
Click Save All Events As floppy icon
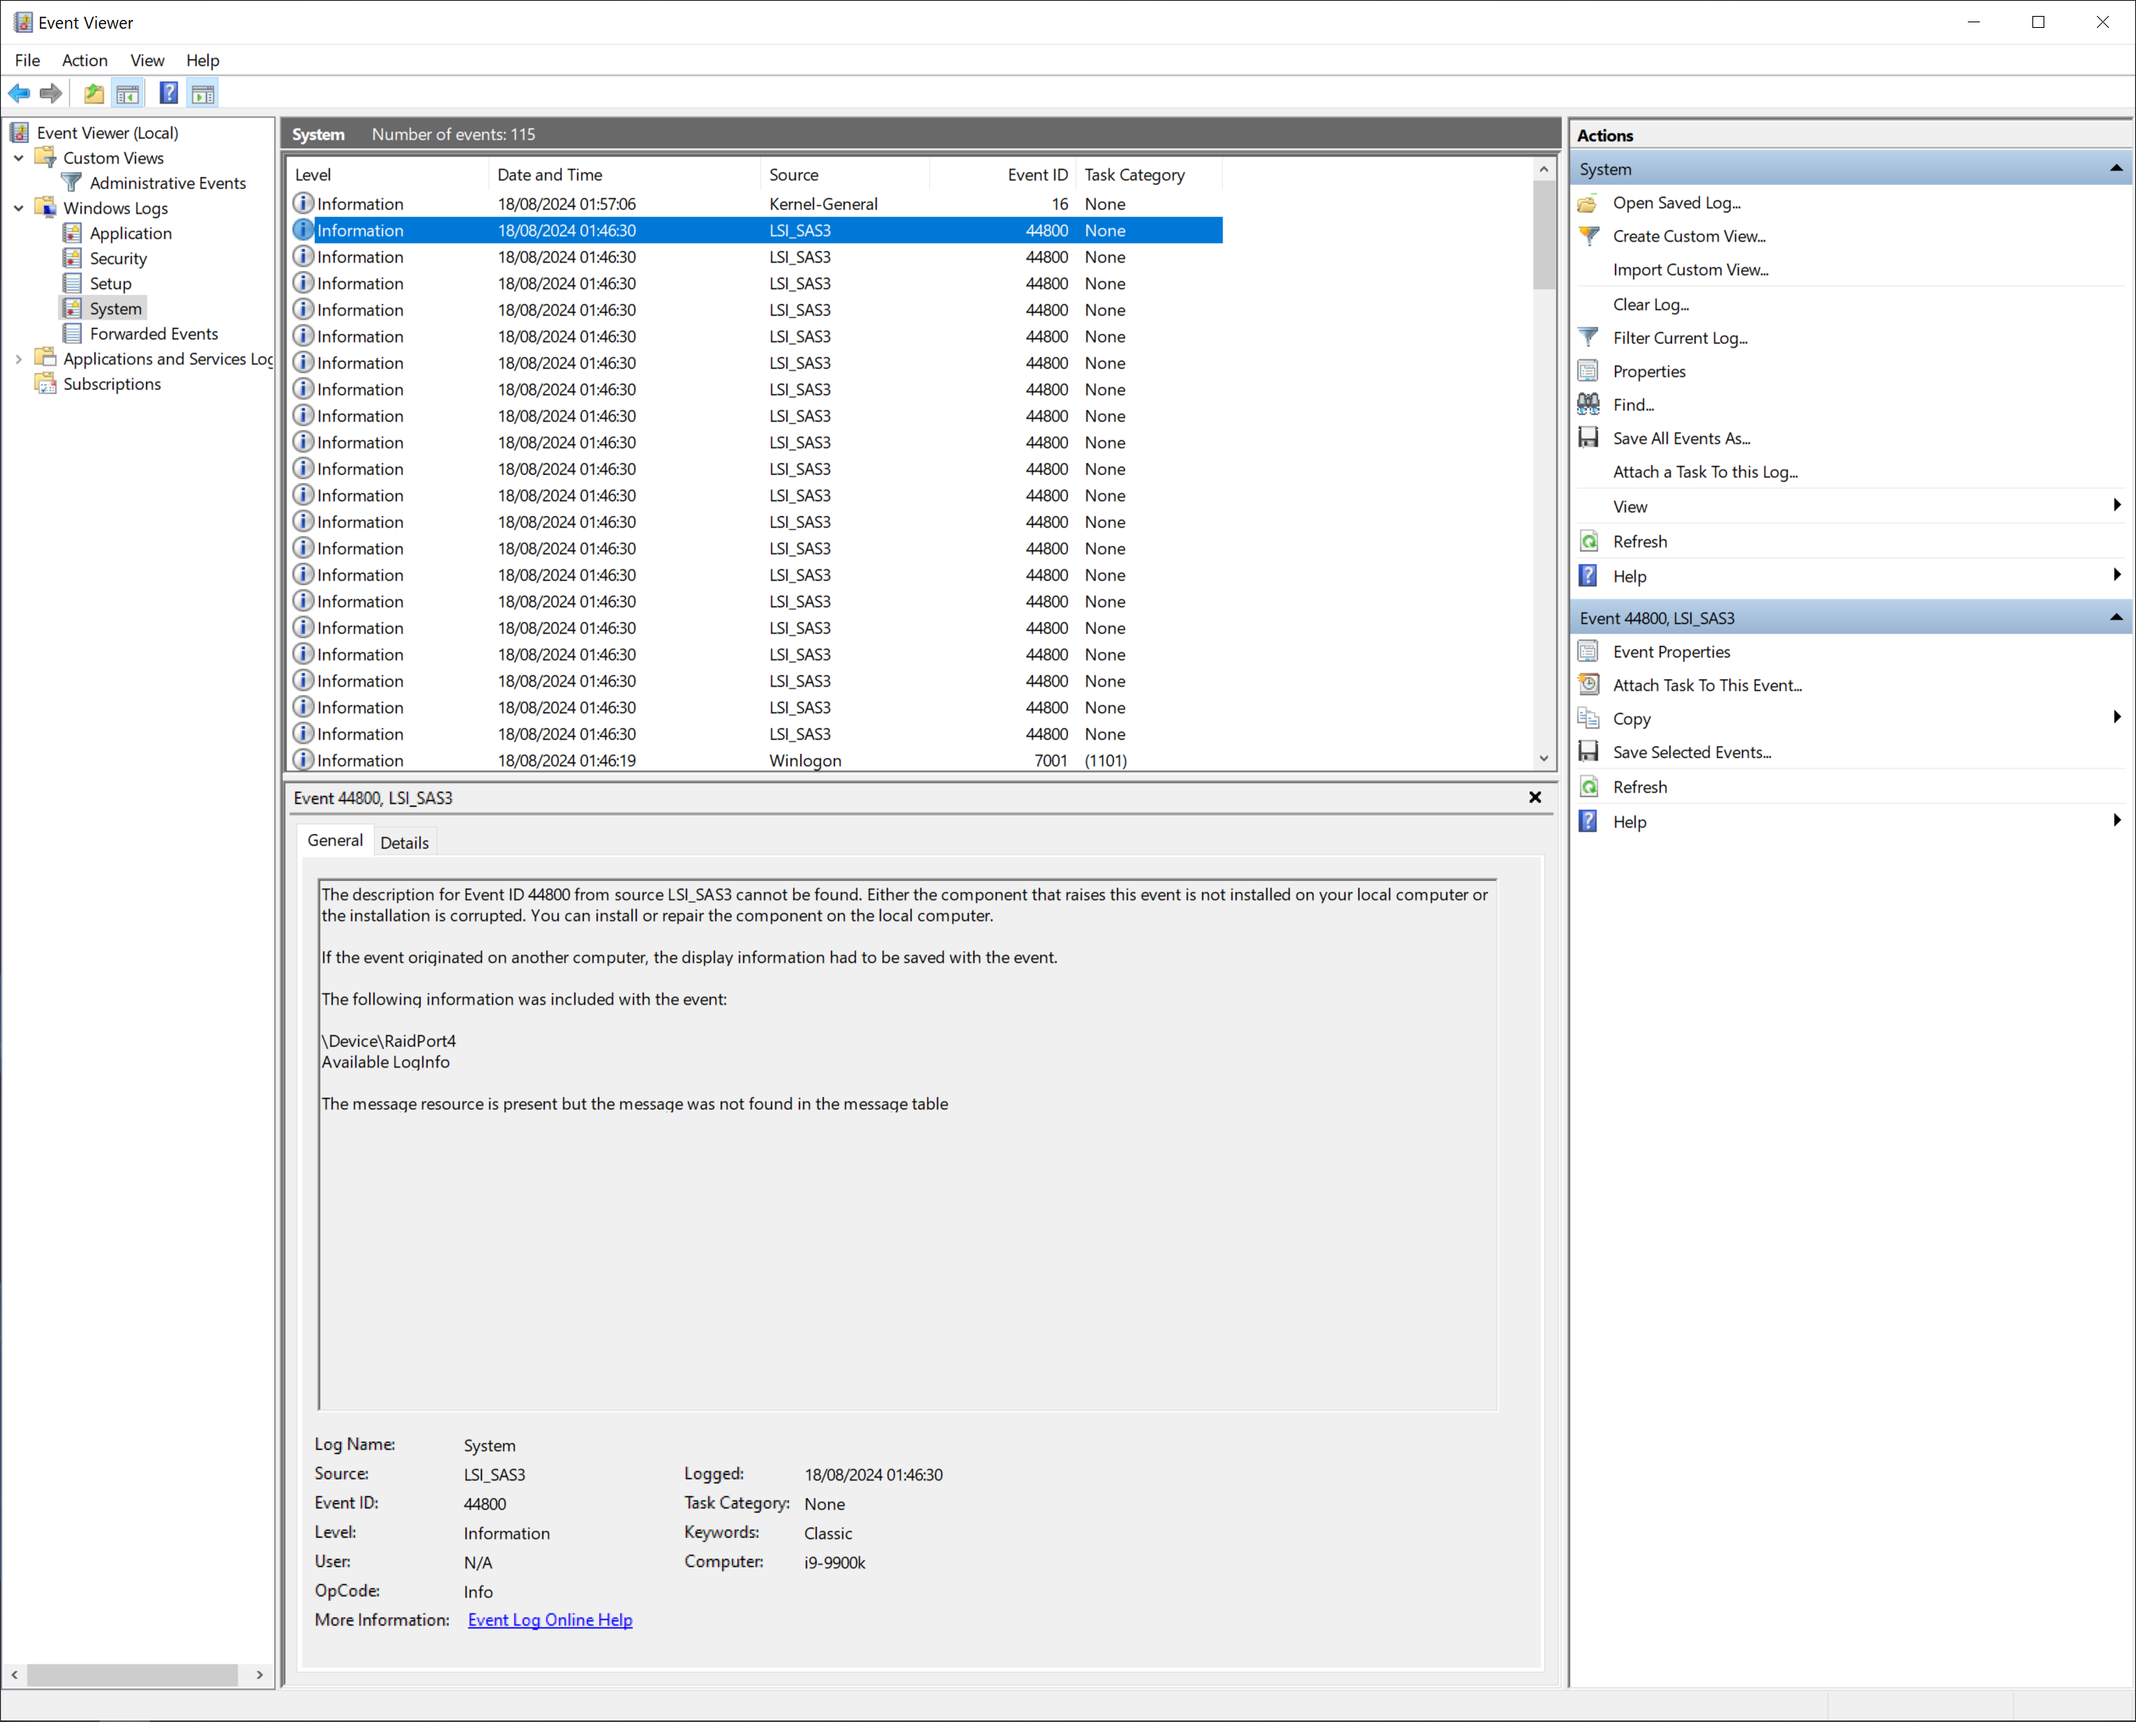[1588, 438]
